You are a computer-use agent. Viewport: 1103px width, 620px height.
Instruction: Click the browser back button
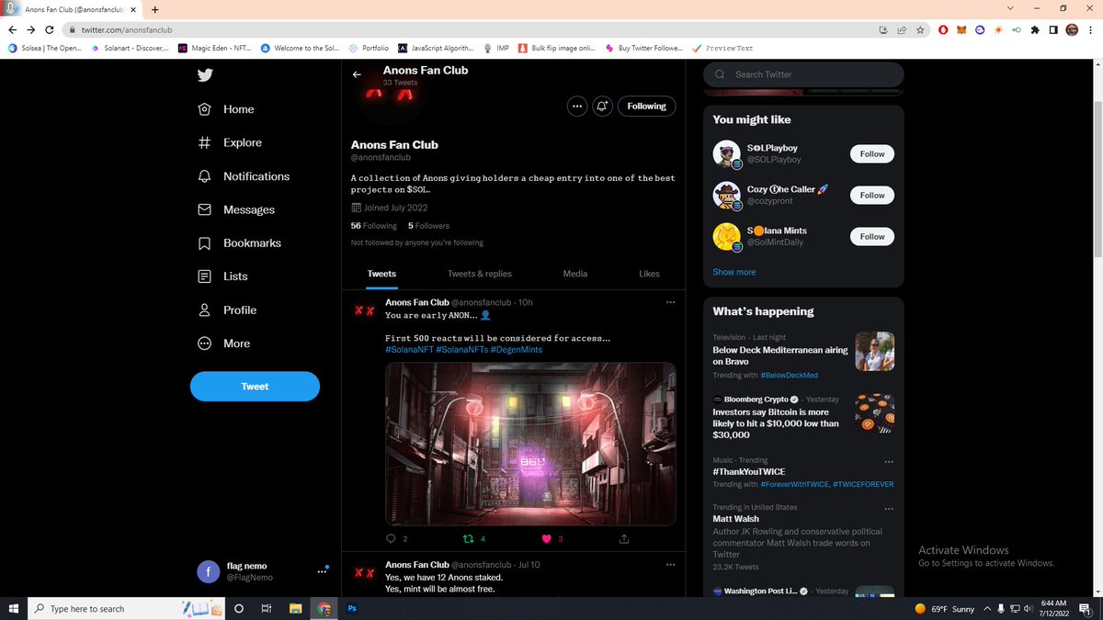[13, 29]
